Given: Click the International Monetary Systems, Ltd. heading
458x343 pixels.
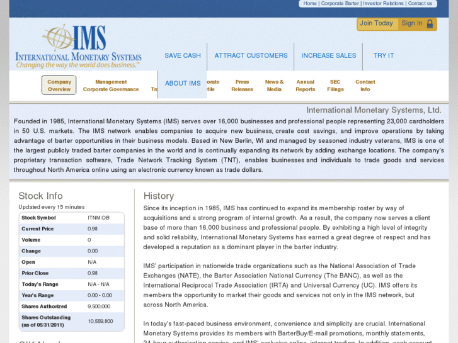Looking at the screenshot, I should pyautogui.click(x=374, y=110).
